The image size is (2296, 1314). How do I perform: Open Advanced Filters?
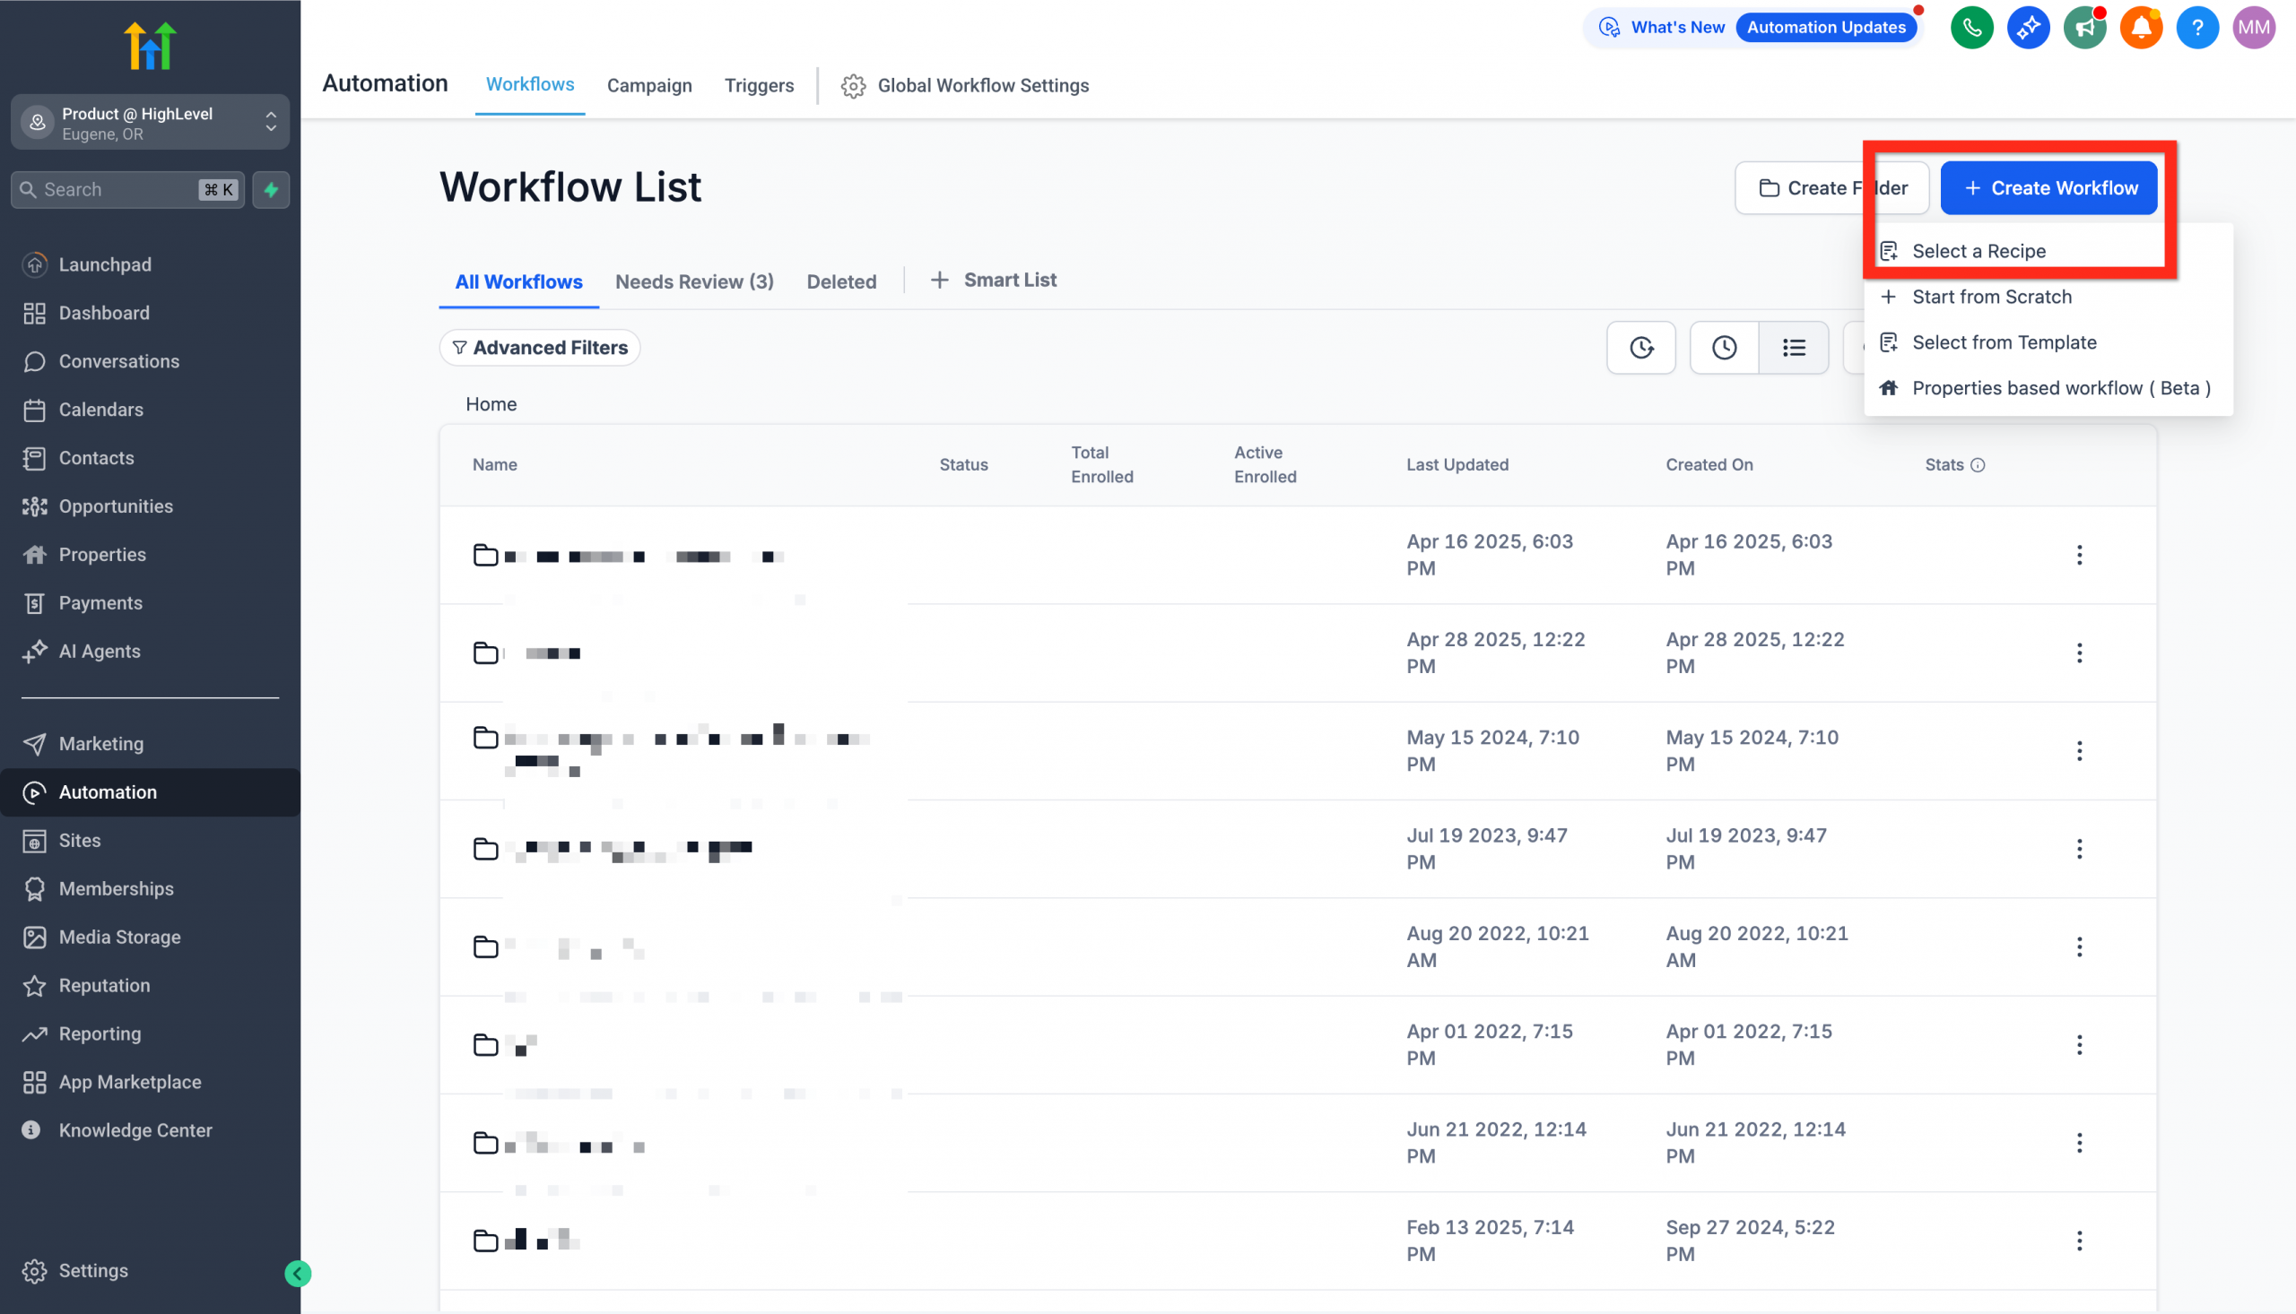[539, 348]
